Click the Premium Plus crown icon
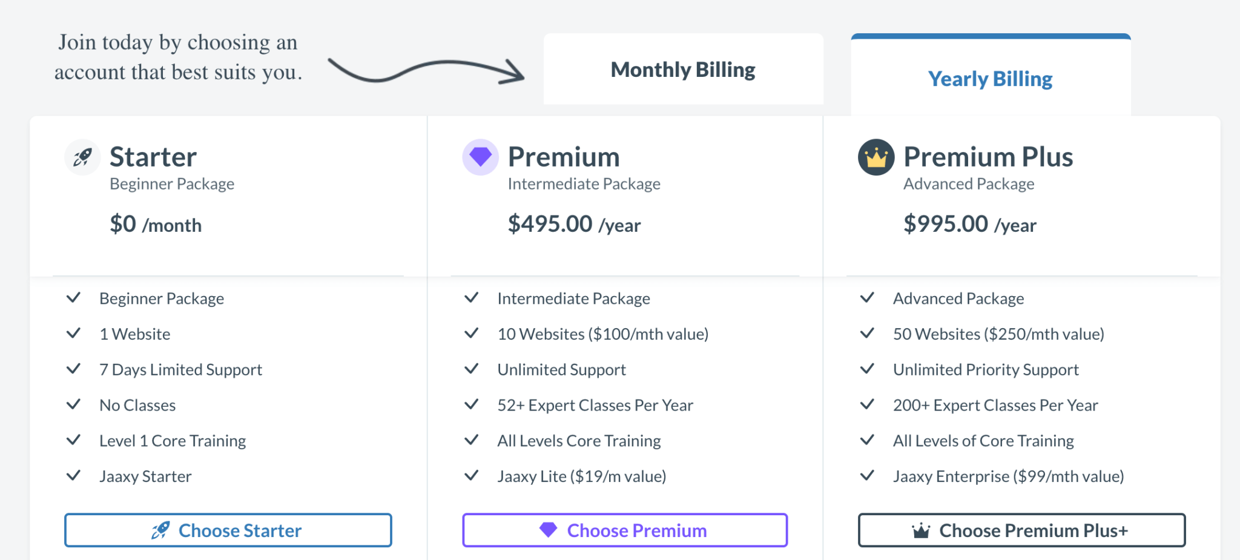 876,157
